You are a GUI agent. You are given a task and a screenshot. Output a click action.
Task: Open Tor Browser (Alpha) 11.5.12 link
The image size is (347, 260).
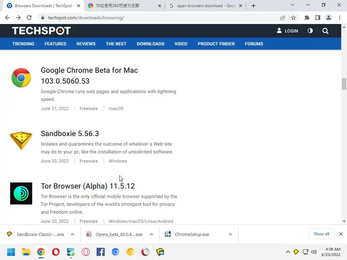pyautogui.click(x=88, y=186)
